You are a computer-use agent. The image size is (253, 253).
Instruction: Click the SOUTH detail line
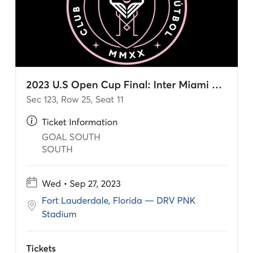pos(57,149)
